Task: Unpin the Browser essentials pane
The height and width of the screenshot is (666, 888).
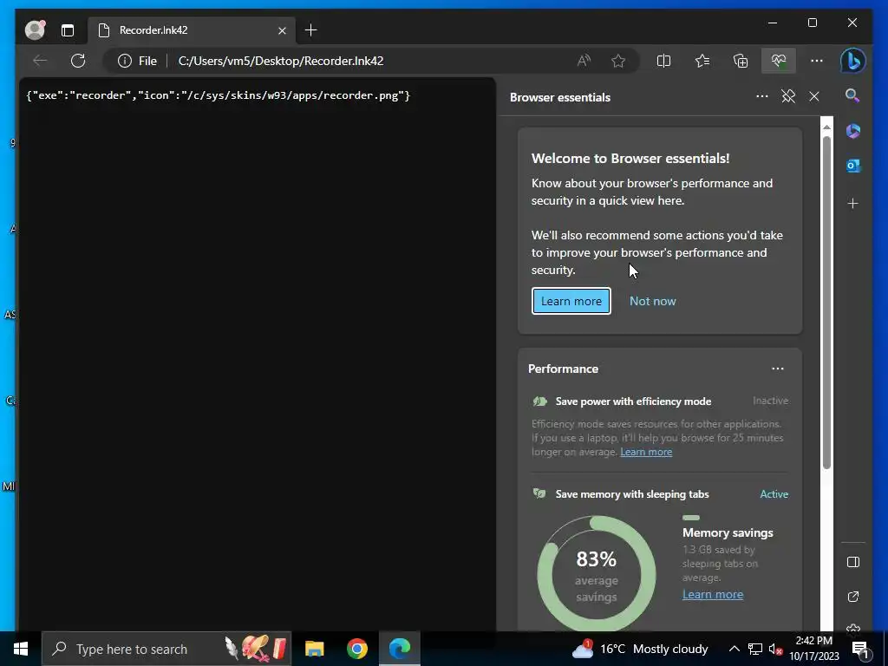Action: pyautogui.click(x=788, y=96)
